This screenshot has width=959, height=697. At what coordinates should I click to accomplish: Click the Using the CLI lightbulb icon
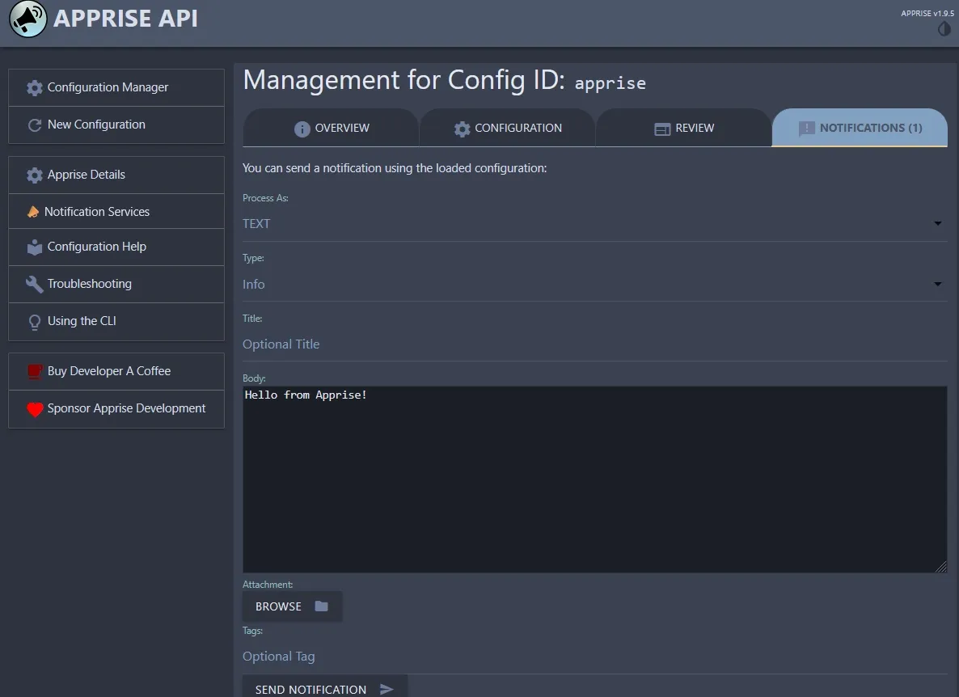click(35, 321)
